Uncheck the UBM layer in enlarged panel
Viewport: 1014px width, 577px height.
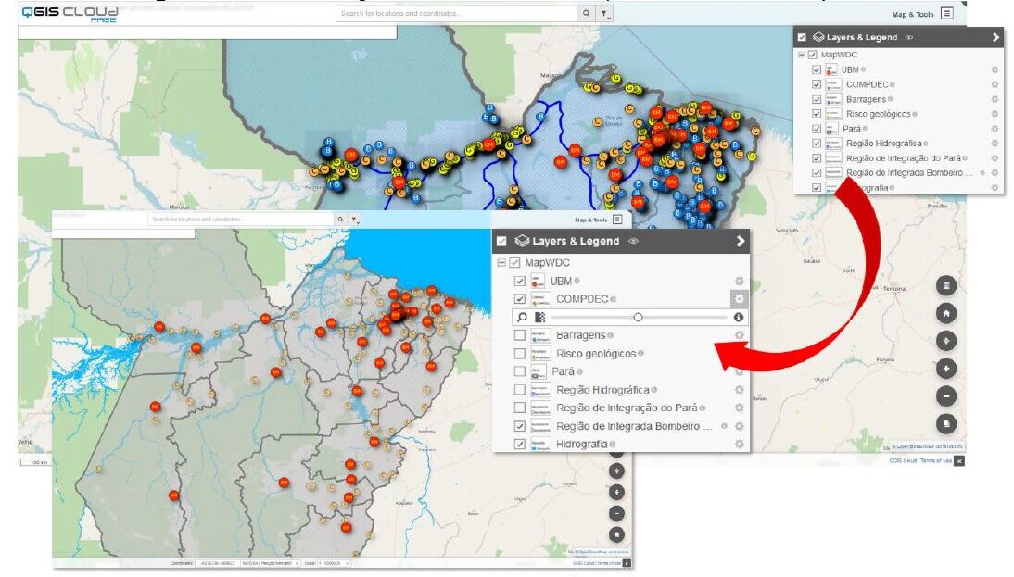click(x=519, y=281)
